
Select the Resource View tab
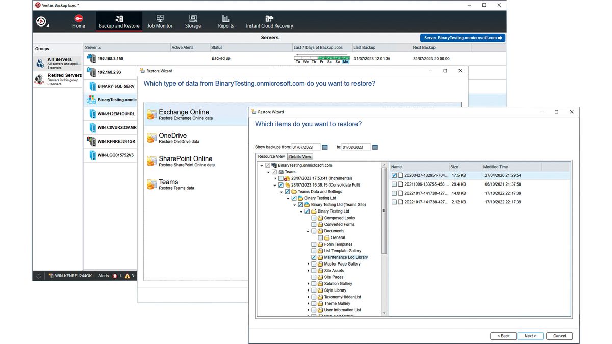[x=271, y=157]
